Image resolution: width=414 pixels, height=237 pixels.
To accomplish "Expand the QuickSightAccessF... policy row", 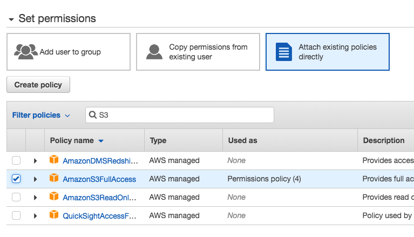I will (x=35, y=216).
